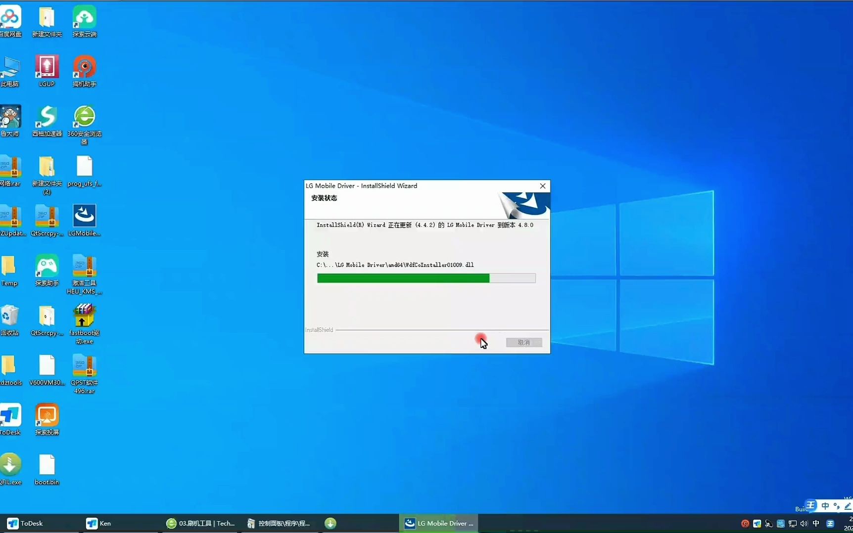Screen dimensions: 853x533
Task: Select the boot.bin file icon
Action: pyautogui.click(x=47, y=470)
